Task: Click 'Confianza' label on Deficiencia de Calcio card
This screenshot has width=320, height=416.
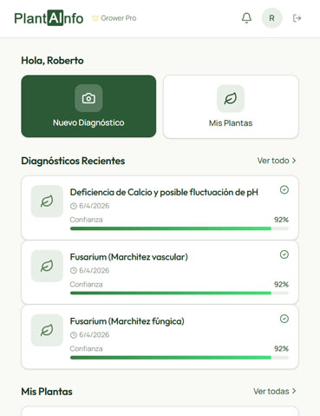Action: click(86, 220)
